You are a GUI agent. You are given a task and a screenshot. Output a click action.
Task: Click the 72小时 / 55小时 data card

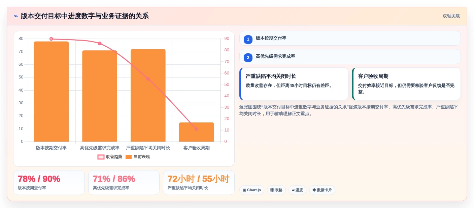199,183
